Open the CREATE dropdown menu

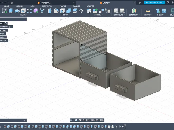[23, 15]
